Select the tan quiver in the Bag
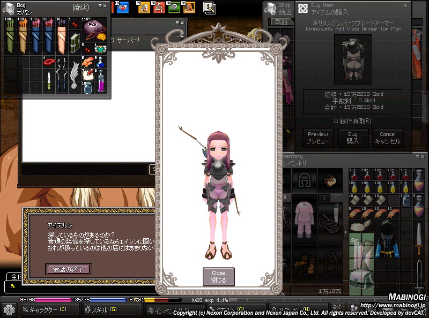 pyautogui.click(x=23, y=36)
